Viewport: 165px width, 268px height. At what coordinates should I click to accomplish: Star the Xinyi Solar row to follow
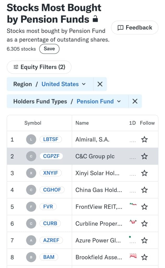point(144,173)
